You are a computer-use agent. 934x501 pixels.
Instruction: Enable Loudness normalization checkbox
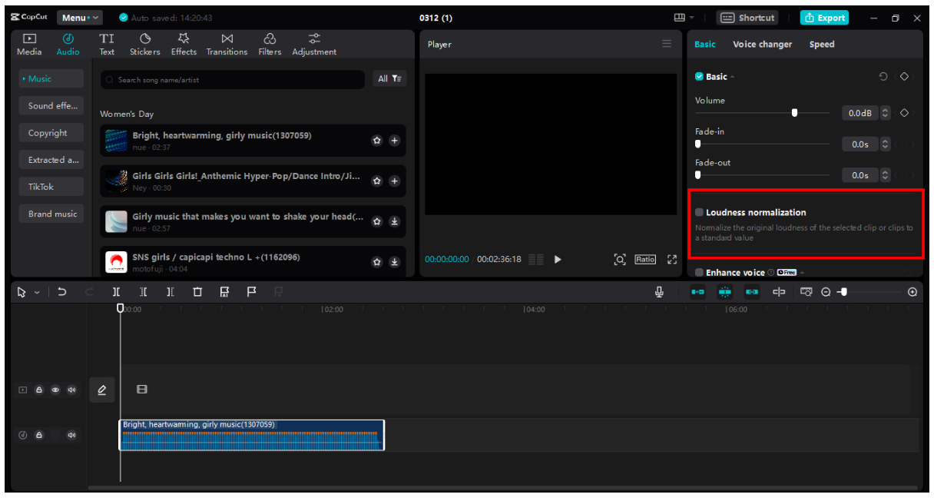pos(699,212)
